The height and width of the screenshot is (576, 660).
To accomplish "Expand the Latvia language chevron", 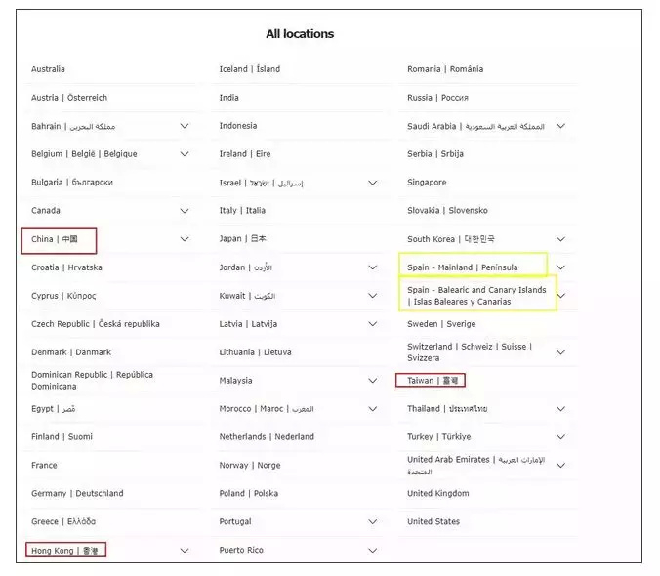I will click(x=373, y=324).
